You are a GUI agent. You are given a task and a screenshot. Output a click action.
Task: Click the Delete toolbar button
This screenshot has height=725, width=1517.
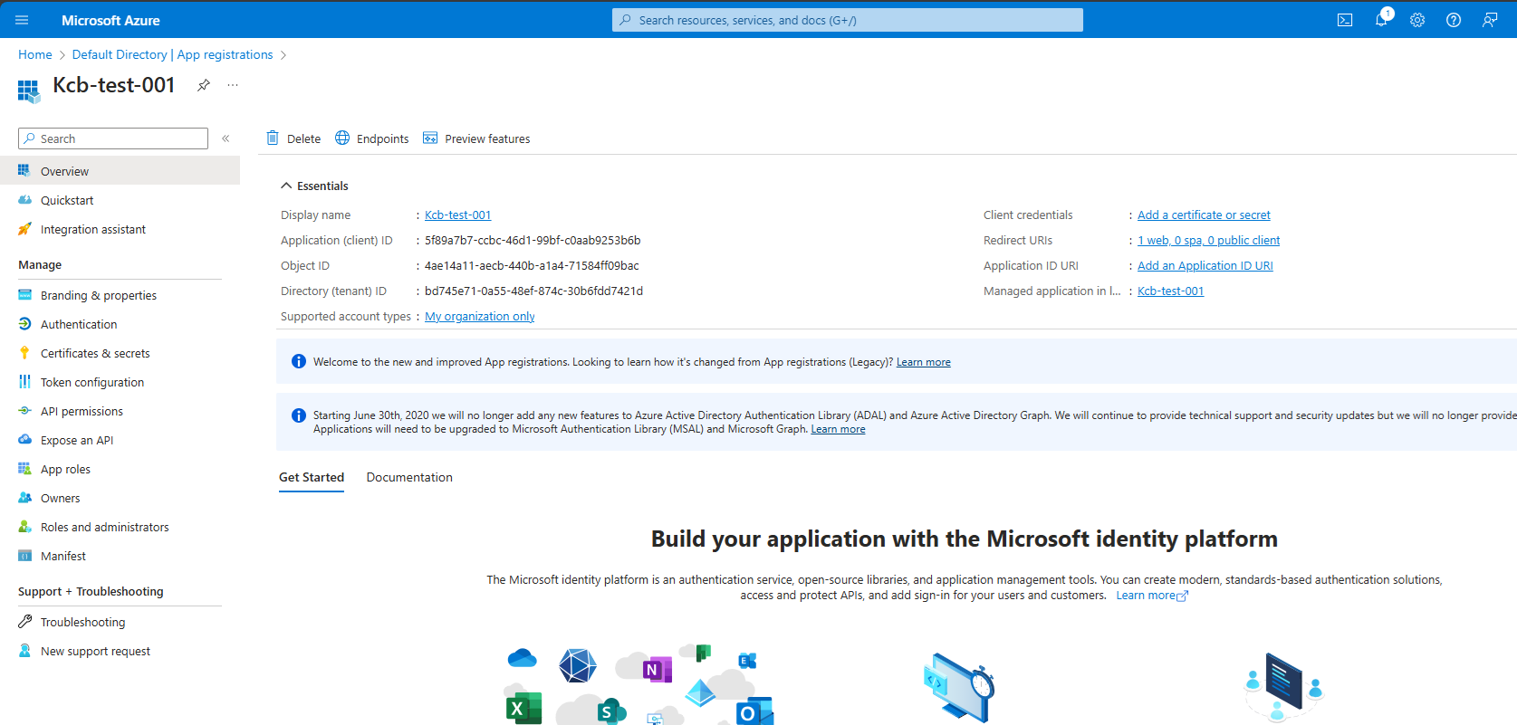point(293,138)
